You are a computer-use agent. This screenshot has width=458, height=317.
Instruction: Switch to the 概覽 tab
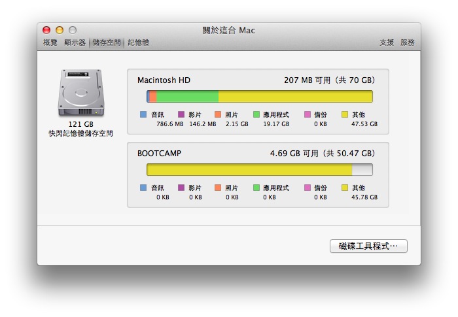coord(50,42)
